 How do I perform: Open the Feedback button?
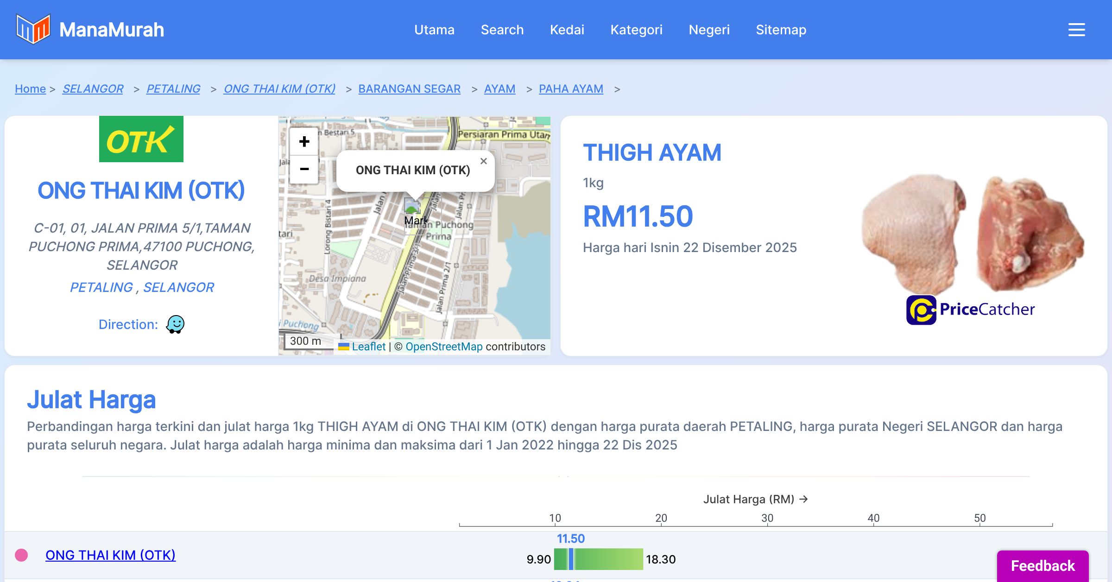[1042, 565]
